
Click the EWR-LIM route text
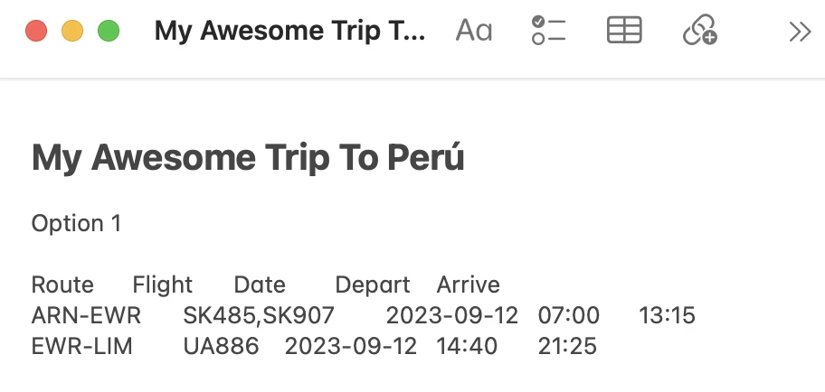click(x=82, y=347)
